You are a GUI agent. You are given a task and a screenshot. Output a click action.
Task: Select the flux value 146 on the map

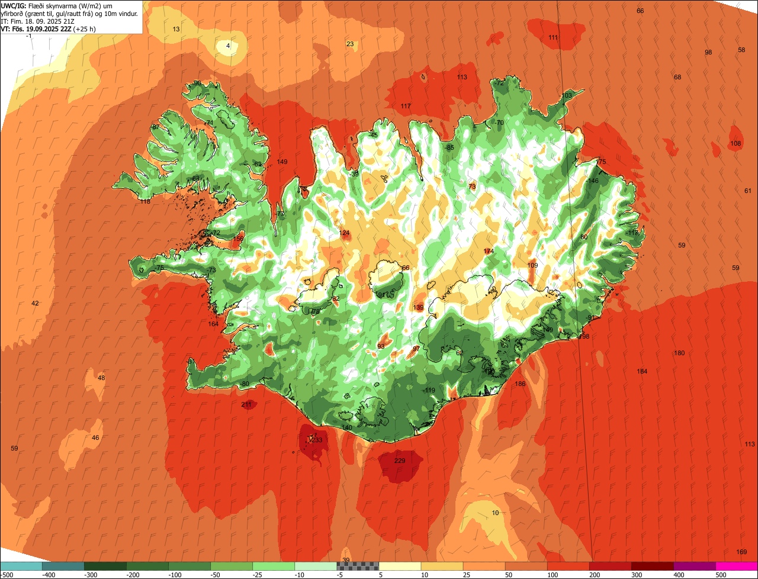[x=593, y=181]
